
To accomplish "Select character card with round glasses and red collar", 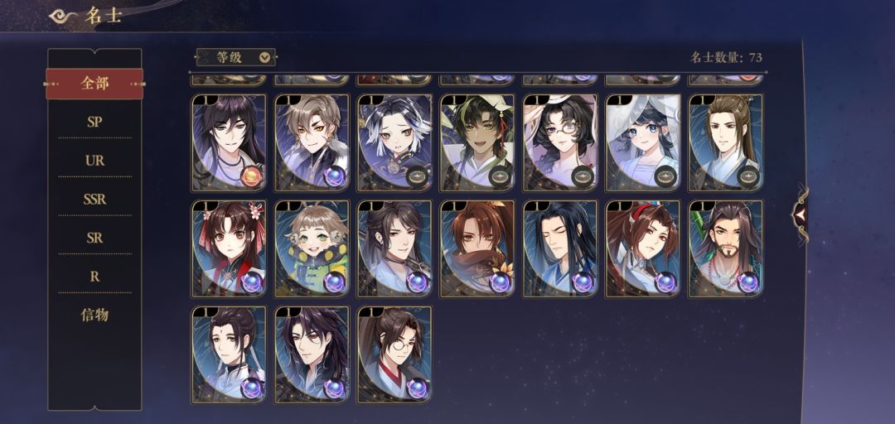I will 394,355.
